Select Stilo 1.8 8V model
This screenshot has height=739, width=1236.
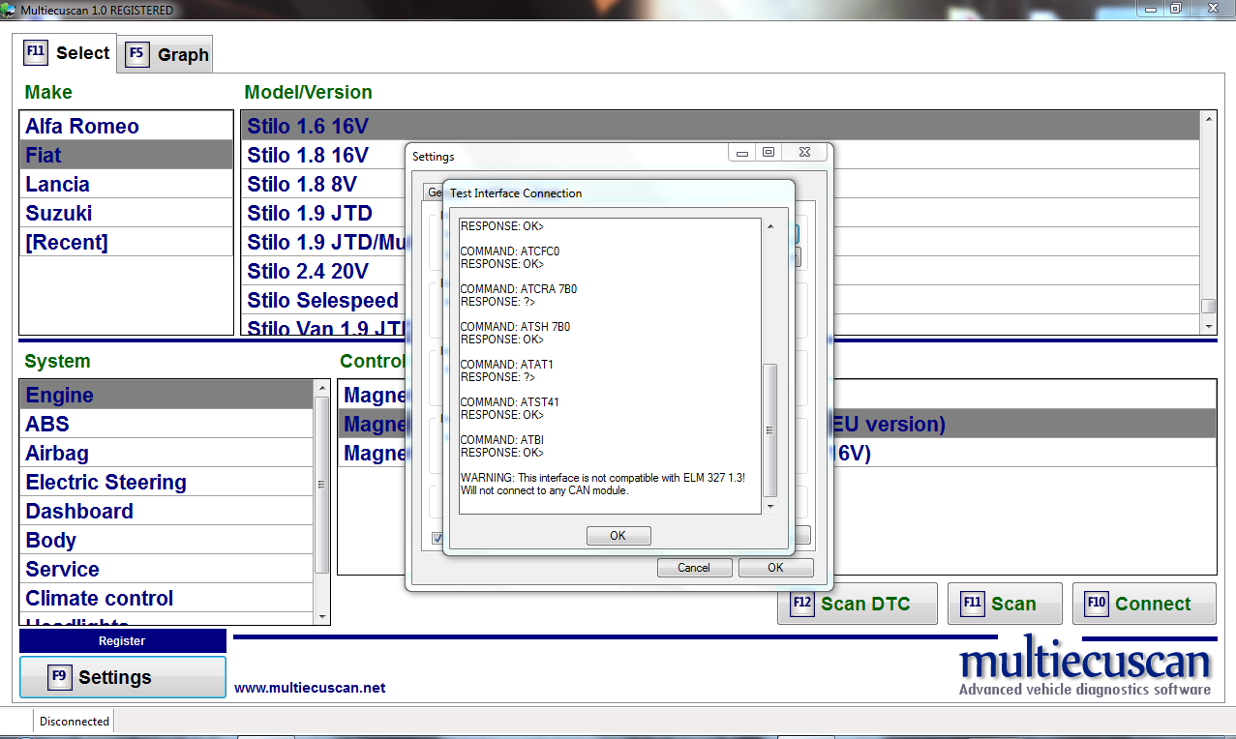tap(324, 184)
